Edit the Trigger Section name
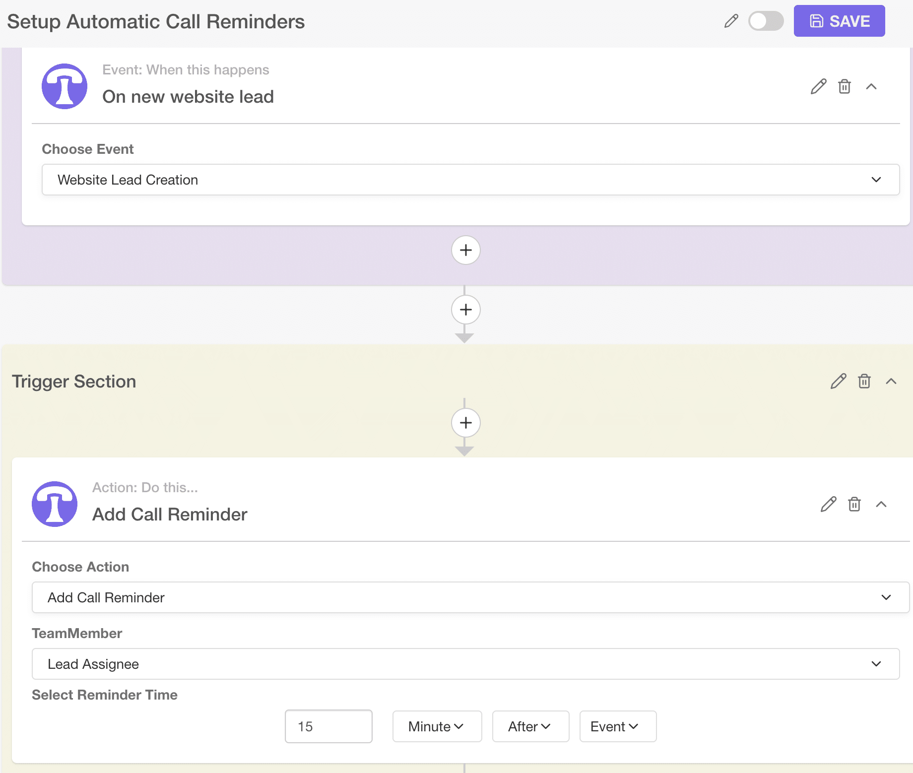Screen dimensions: 913x773 tap(838, 381)
